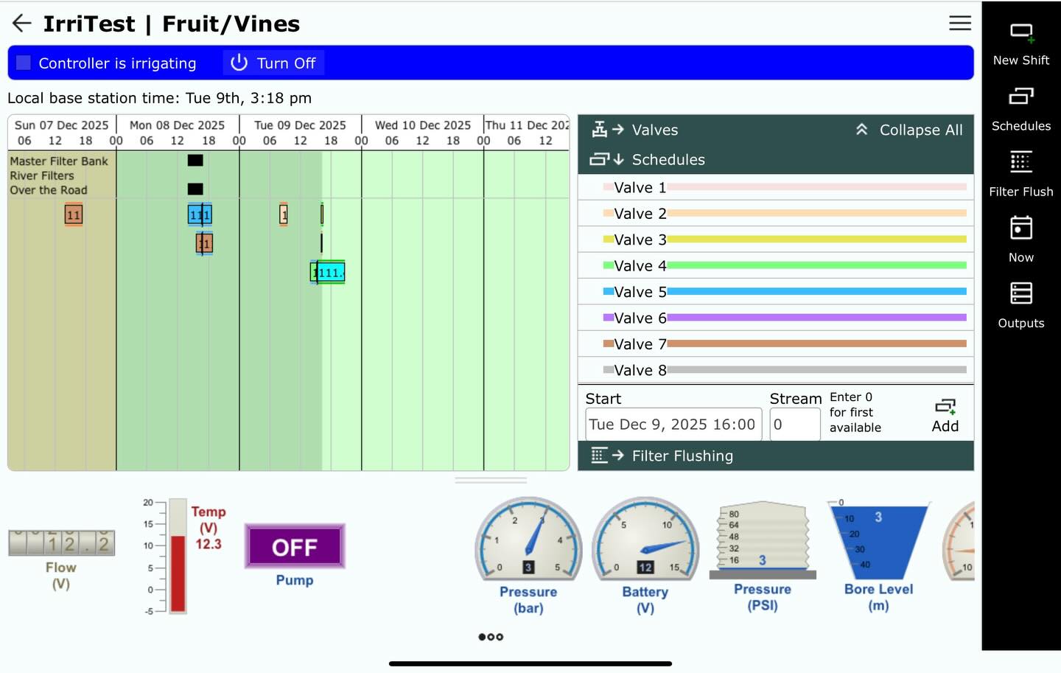Screen dimensions: 1061x673
Task: Switch gauge page using the page dots
Action: [x=491, y=637]
